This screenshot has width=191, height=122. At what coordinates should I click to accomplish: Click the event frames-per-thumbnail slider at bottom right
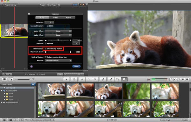(x=175, y=120)
